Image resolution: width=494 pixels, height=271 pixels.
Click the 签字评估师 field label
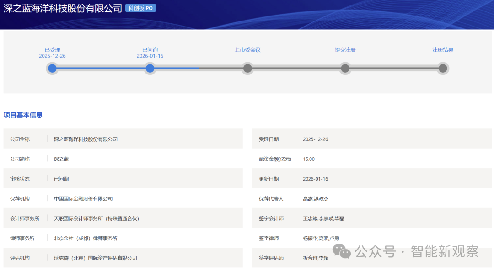coord(271,258)
